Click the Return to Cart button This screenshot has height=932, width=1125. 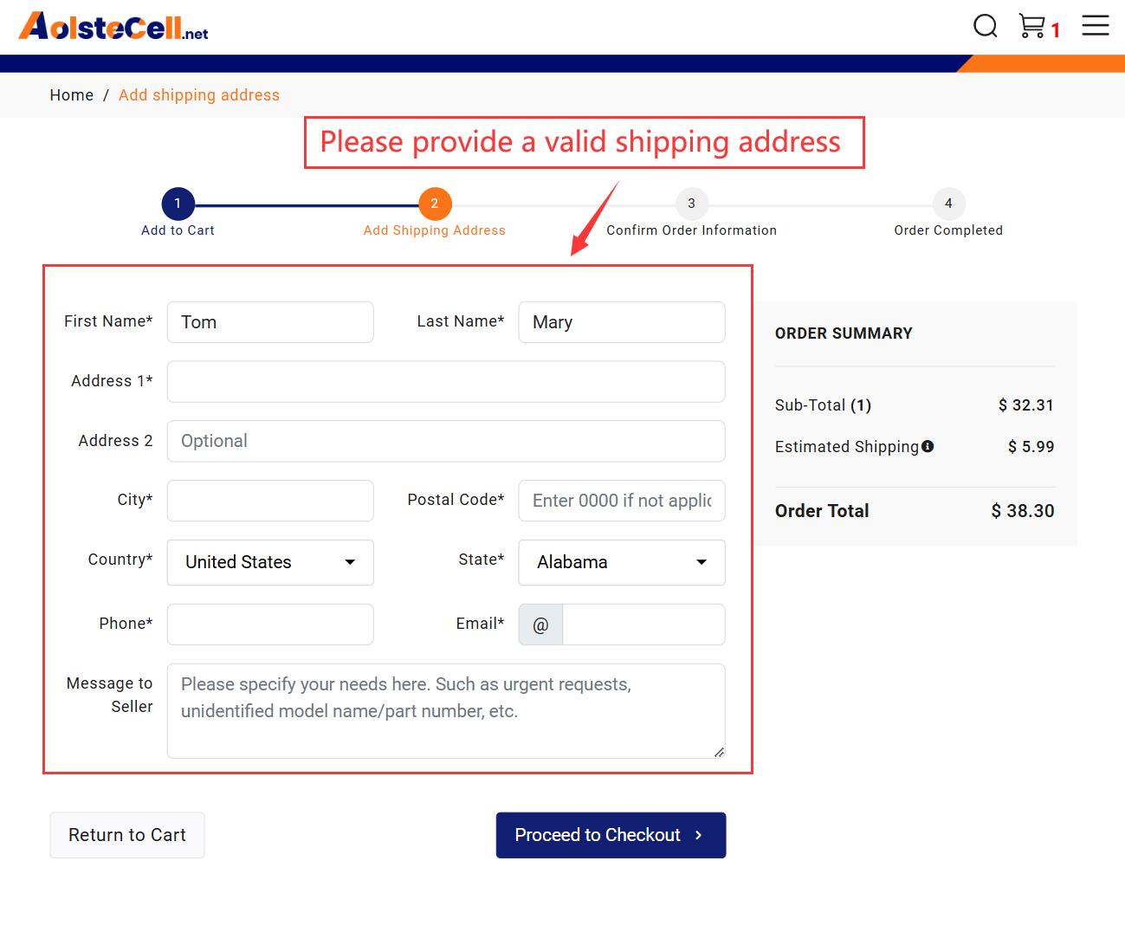coord(127,835)
